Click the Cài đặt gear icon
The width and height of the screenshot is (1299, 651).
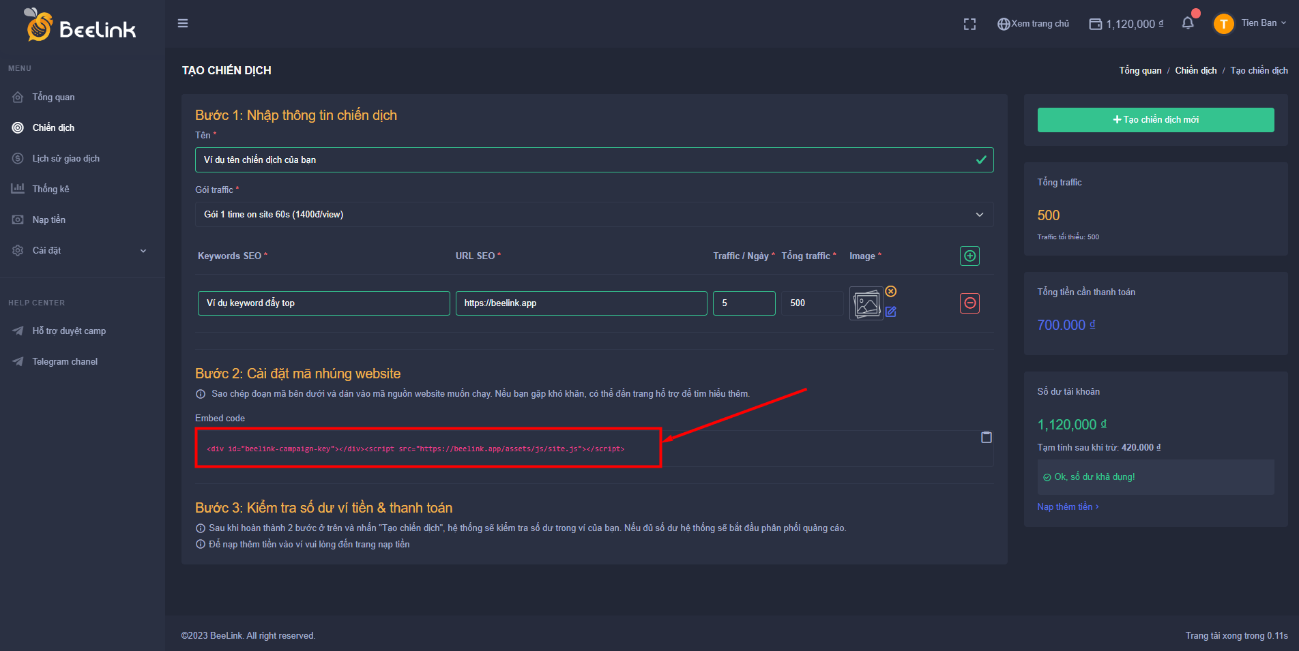pyautogui.click(x=18, y=250)
